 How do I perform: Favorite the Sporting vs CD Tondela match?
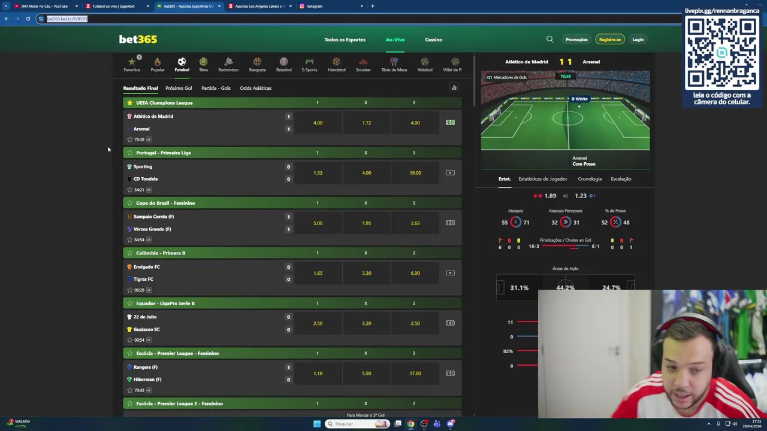point(129,190)
